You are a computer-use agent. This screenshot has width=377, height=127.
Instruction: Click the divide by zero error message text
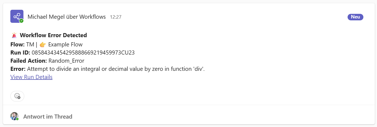click(115, 69)
